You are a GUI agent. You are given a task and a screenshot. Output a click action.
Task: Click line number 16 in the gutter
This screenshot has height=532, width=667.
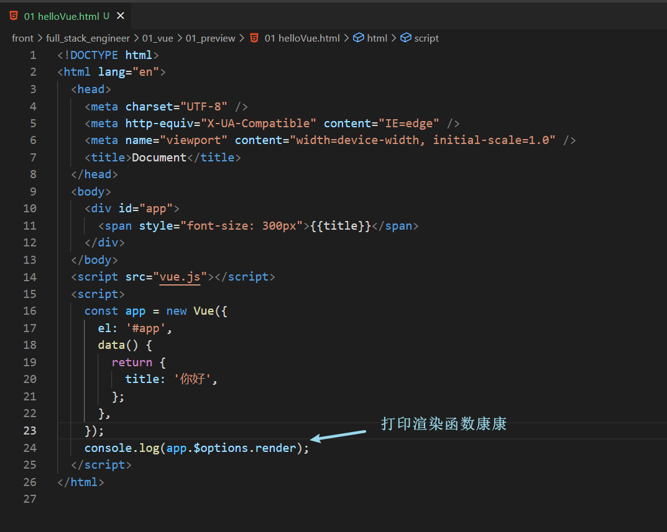point(30,311)
